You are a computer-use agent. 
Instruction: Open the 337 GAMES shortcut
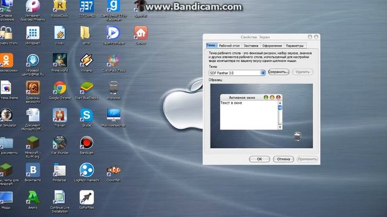(x=86, y=7)
